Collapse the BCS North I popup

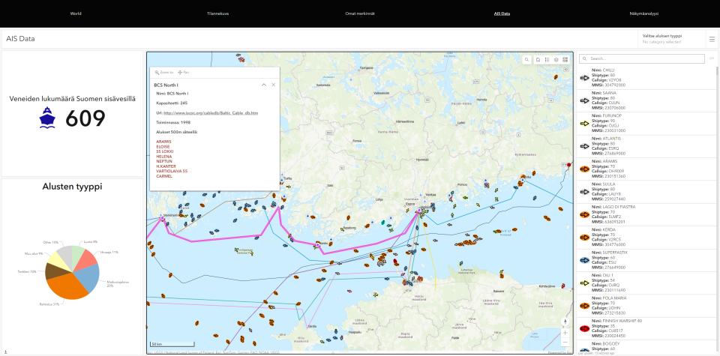coord(263,85)
